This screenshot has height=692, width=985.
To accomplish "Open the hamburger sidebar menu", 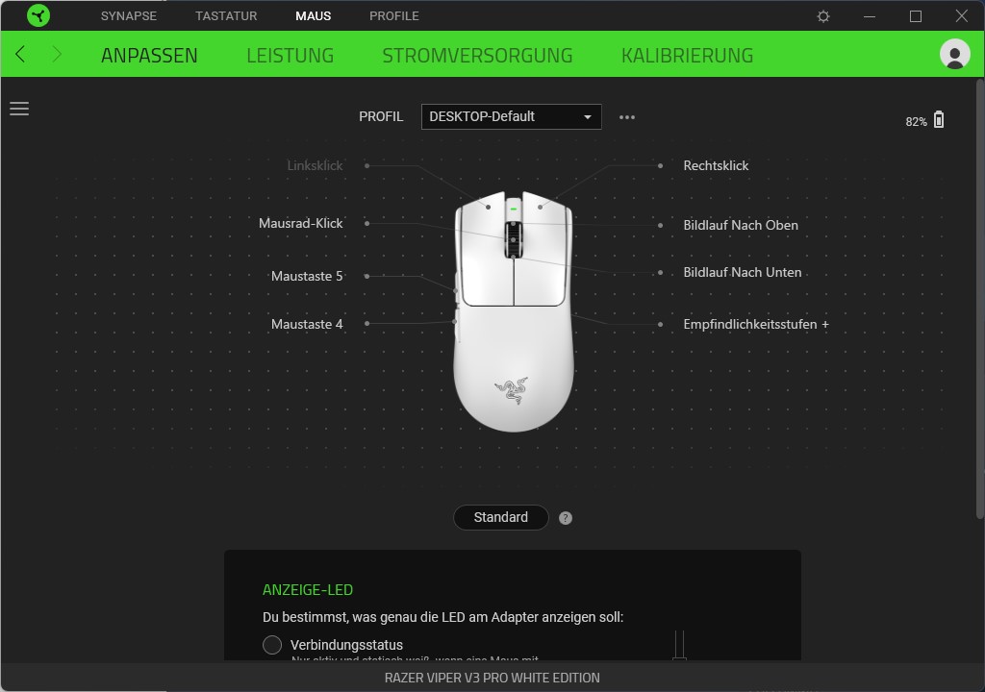I will click(x=19, y=109).
